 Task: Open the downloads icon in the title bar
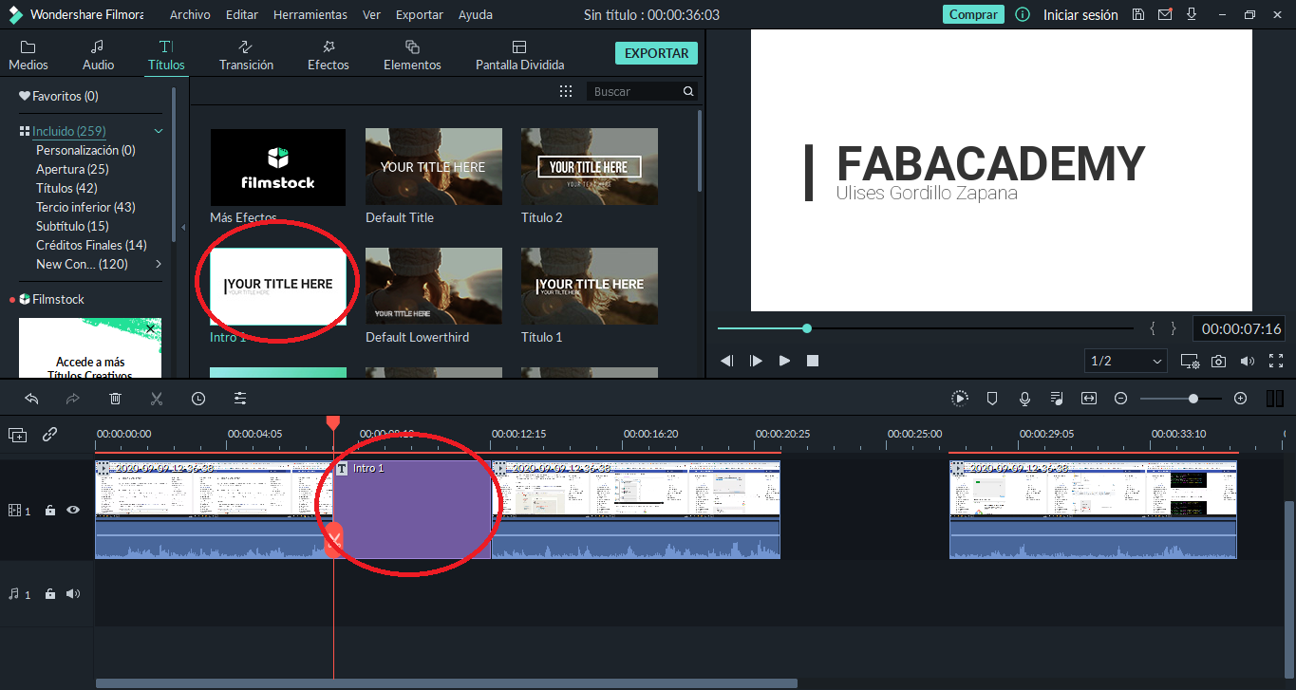(1191, 15)
